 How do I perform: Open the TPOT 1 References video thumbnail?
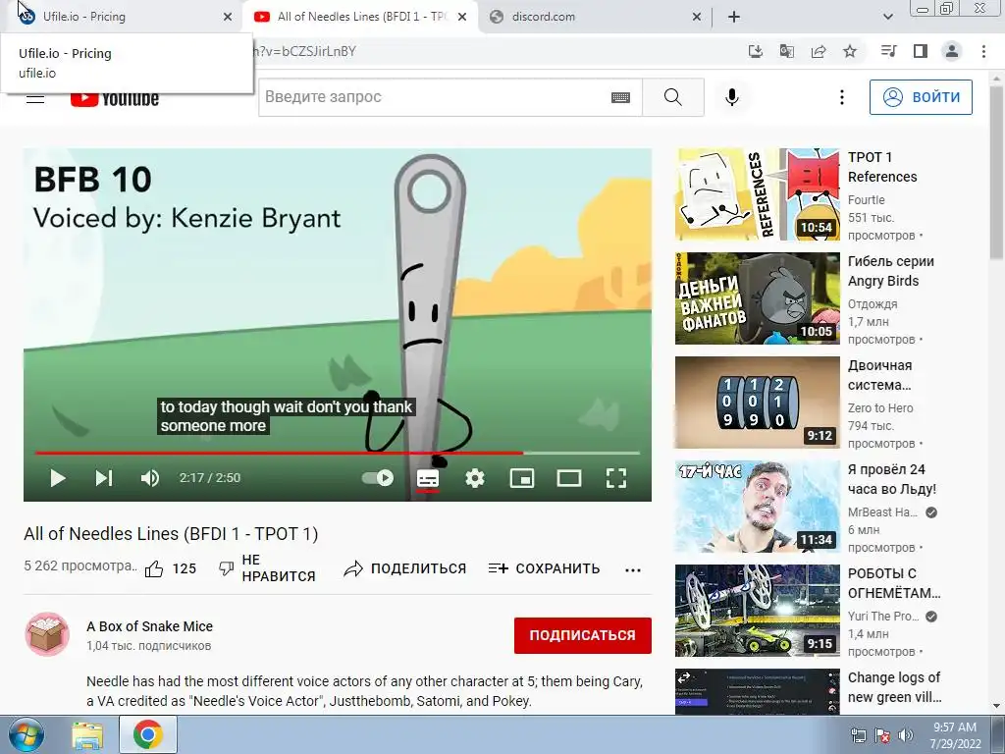[x=757, y=194]
